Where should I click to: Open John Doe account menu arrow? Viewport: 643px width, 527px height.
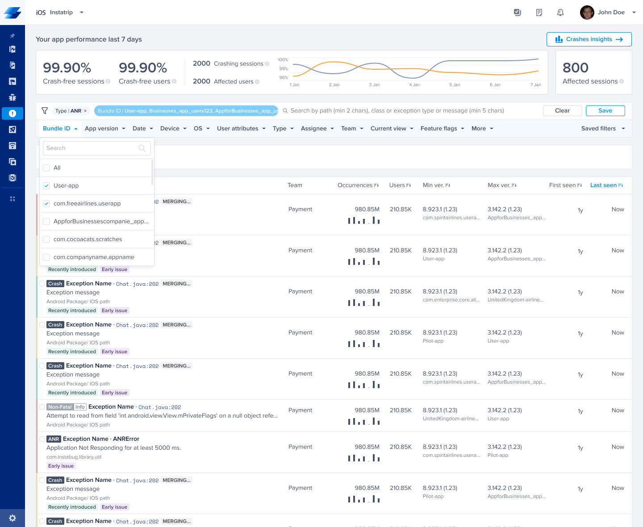[x=634, y=13]
